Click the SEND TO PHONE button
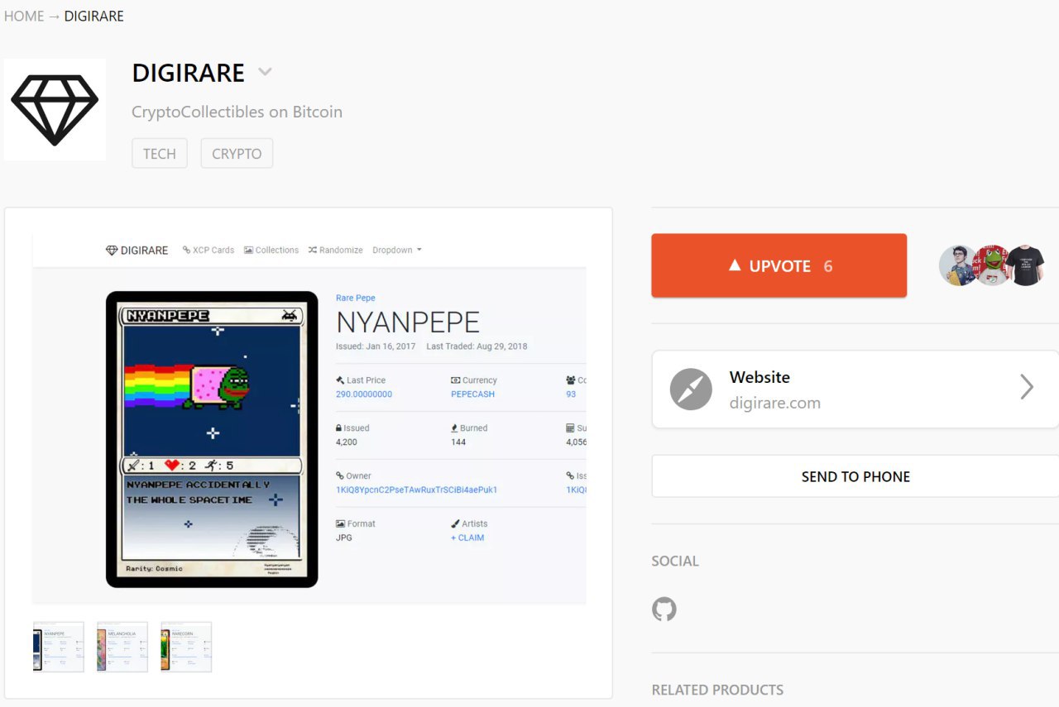 pos(855,476)
